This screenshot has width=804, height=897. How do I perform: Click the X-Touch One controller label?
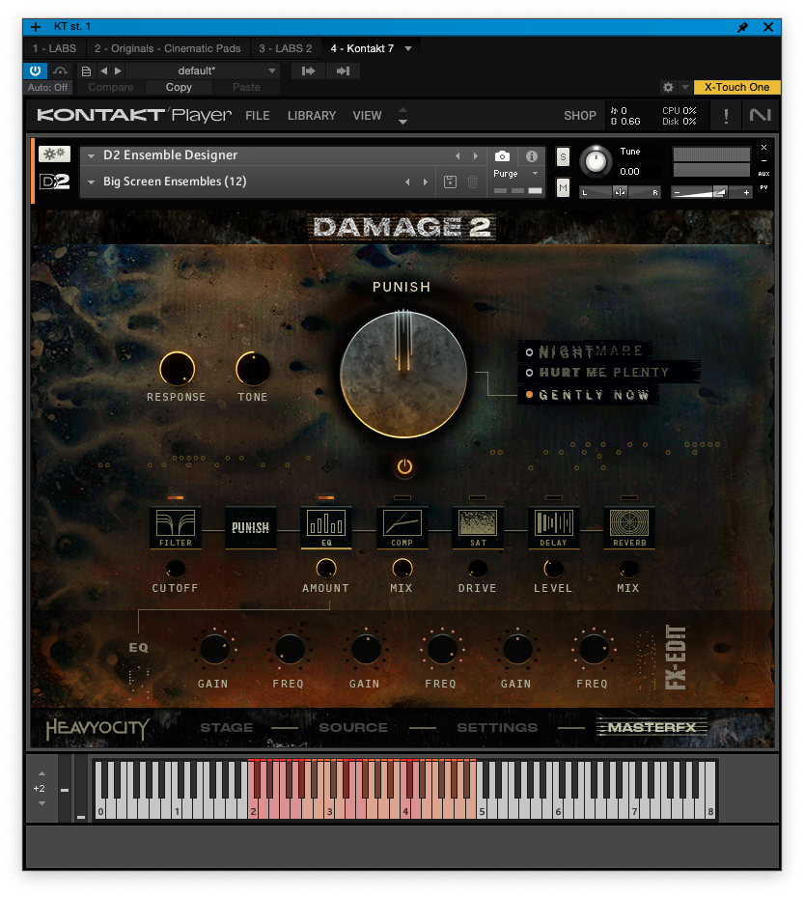(x=736, y=87)
